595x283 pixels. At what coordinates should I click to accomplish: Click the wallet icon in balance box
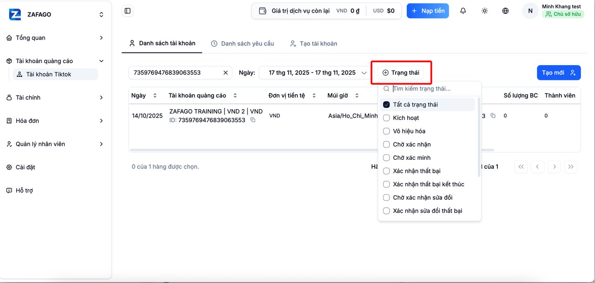click(263, 11)
